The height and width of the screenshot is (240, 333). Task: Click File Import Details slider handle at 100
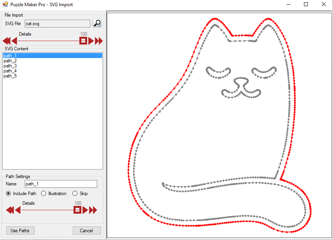(83, 40)
